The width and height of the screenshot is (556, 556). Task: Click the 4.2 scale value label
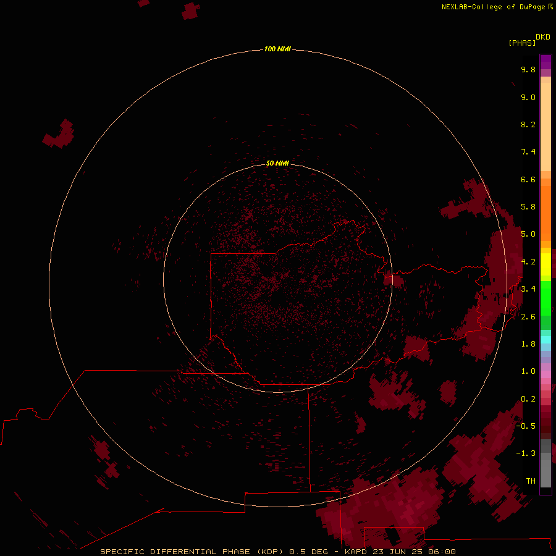(528, 262)
